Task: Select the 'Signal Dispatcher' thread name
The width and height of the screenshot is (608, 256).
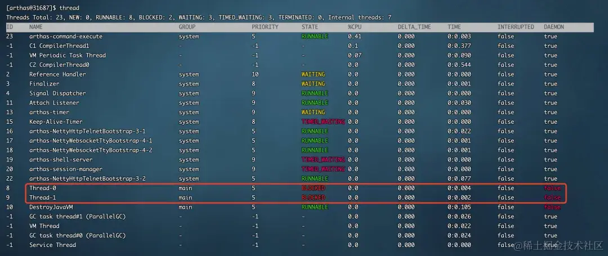Action: click(58, 93)
